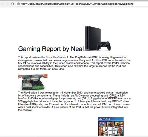The width and height of the screenshot is (148, 137).
Task: Open the site info icon in address bar
Action: click(18, 4)
